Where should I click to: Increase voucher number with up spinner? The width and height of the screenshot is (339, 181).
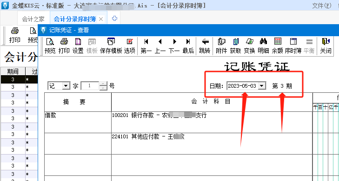[x=103, y=84]
